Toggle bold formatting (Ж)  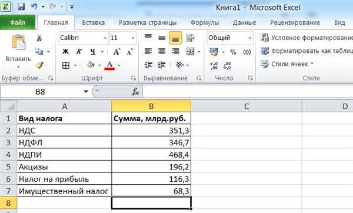click(65, 52)
